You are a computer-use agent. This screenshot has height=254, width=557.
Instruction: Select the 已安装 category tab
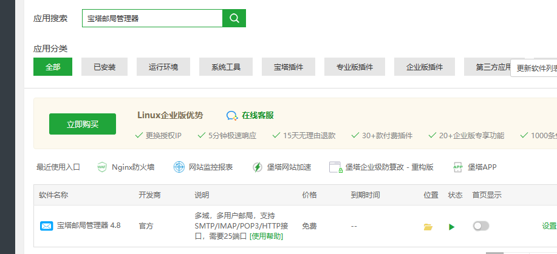104,67
